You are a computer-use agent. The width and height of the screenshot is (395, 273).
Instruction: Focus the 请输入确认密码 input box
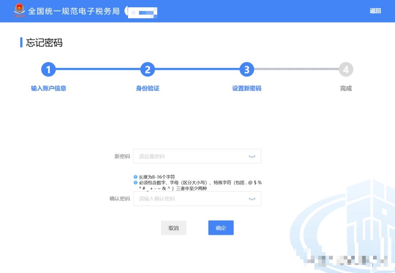point(190,199)
